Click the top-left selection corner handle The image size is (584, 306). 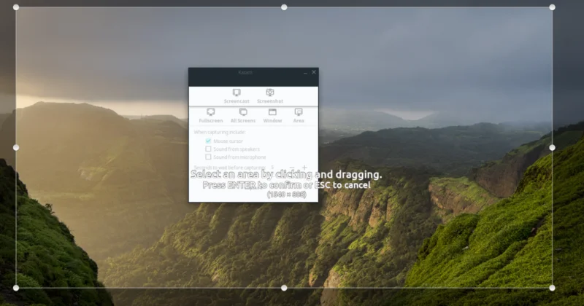pyautogui.click(x=16, y=7)
